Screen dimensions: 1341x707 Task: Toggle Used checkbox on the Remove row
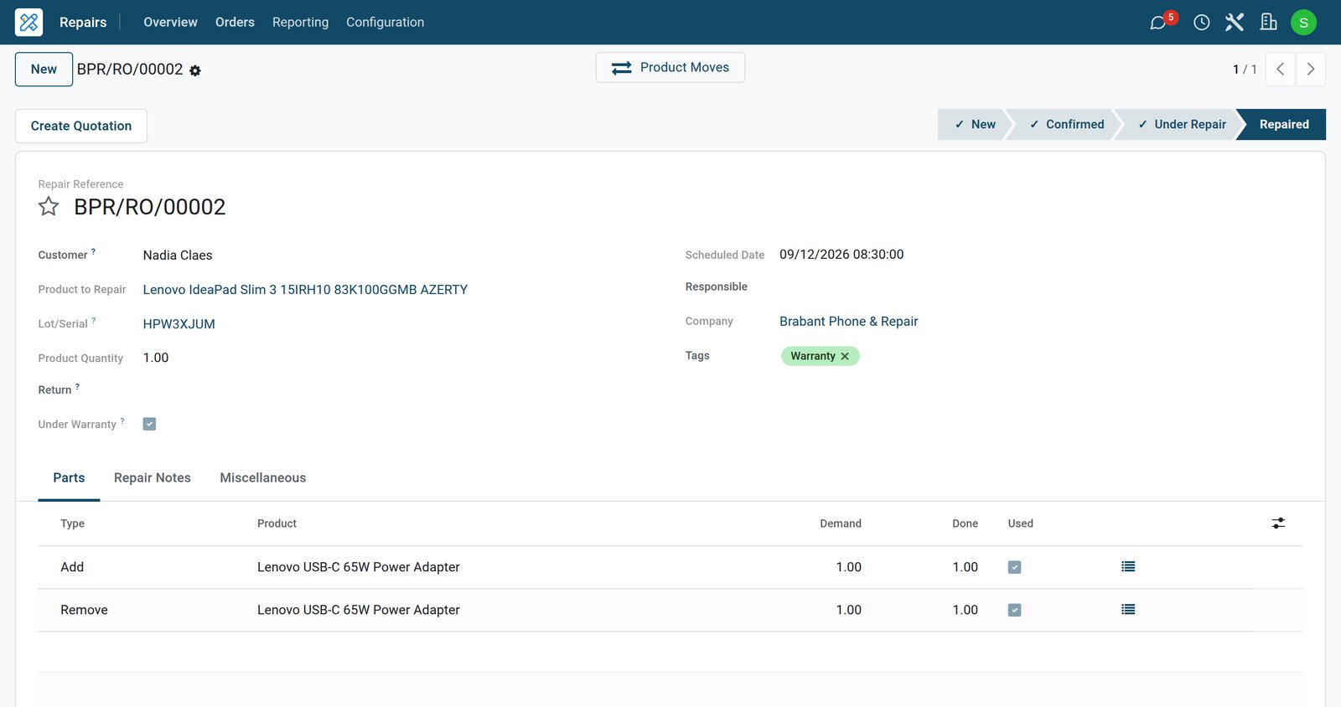(x=1014, y=610)
